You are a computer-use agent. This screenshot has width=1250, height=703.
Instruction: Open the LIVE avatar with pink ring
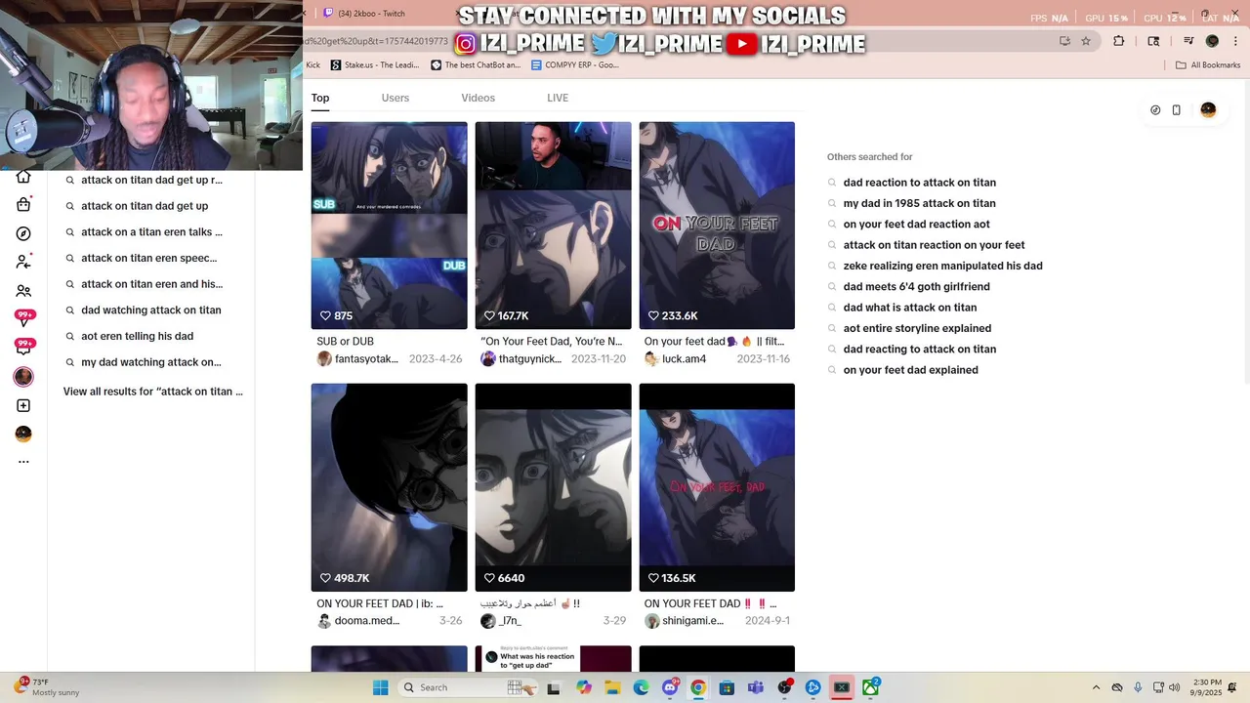23,377
